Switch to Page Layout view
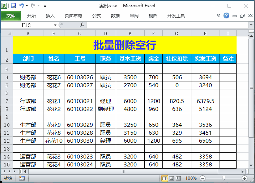Viewport: 255px width, 183px height. [172, 178]
